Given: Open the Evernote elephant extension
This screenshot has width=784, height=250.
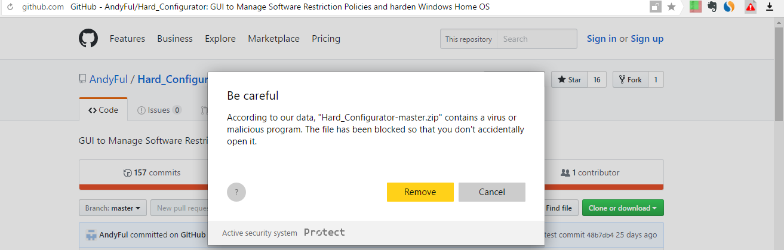Looking at the screenshot, I should [x=712, y=7].
